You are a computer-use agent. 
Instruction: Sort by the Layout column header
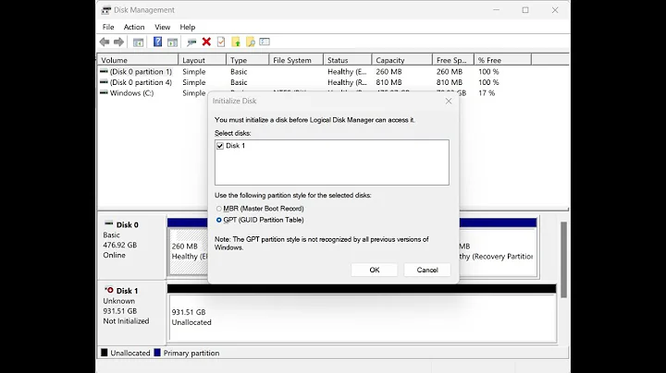point(203,60)
